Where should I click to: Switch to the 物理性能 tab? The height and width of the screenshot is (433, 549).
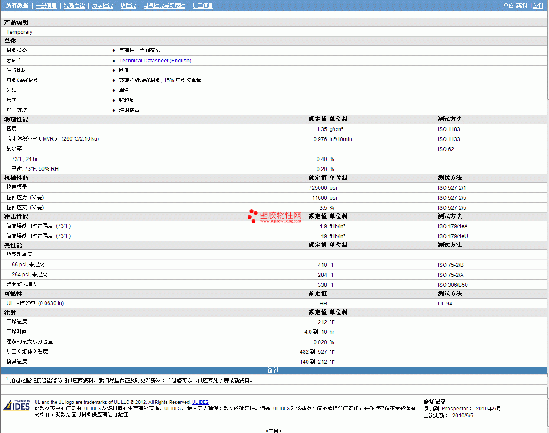[75, 6]
